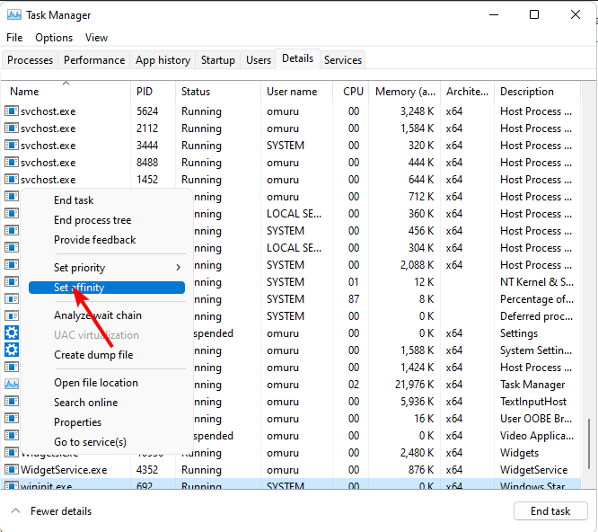
Task: Click the Fewer details link
Action: [x=61, y=511]
